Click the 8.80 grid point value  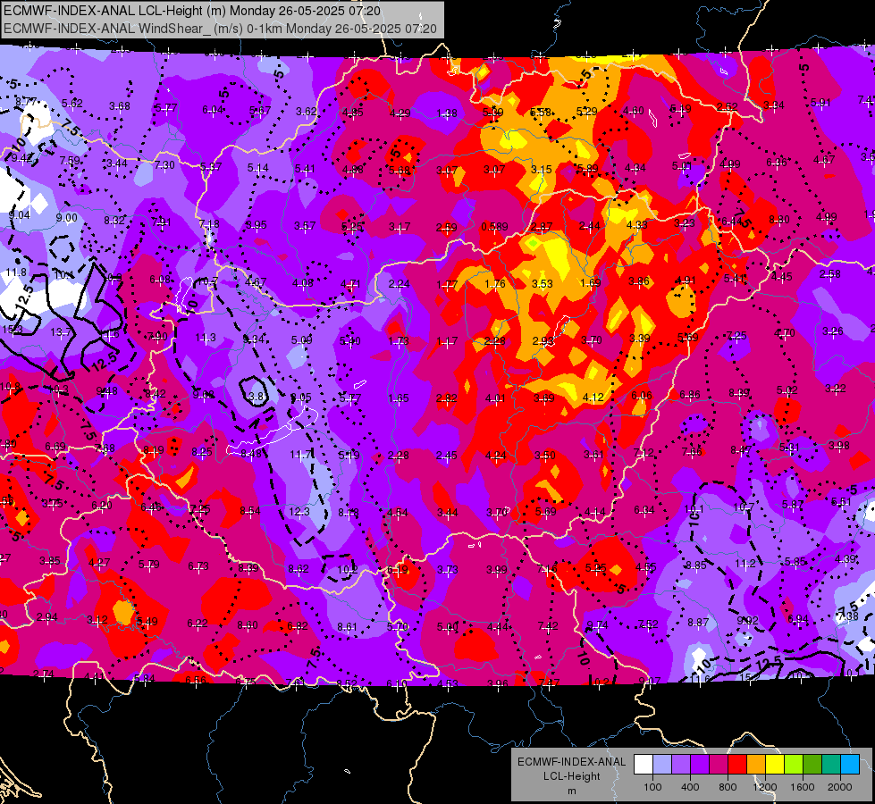779,220
